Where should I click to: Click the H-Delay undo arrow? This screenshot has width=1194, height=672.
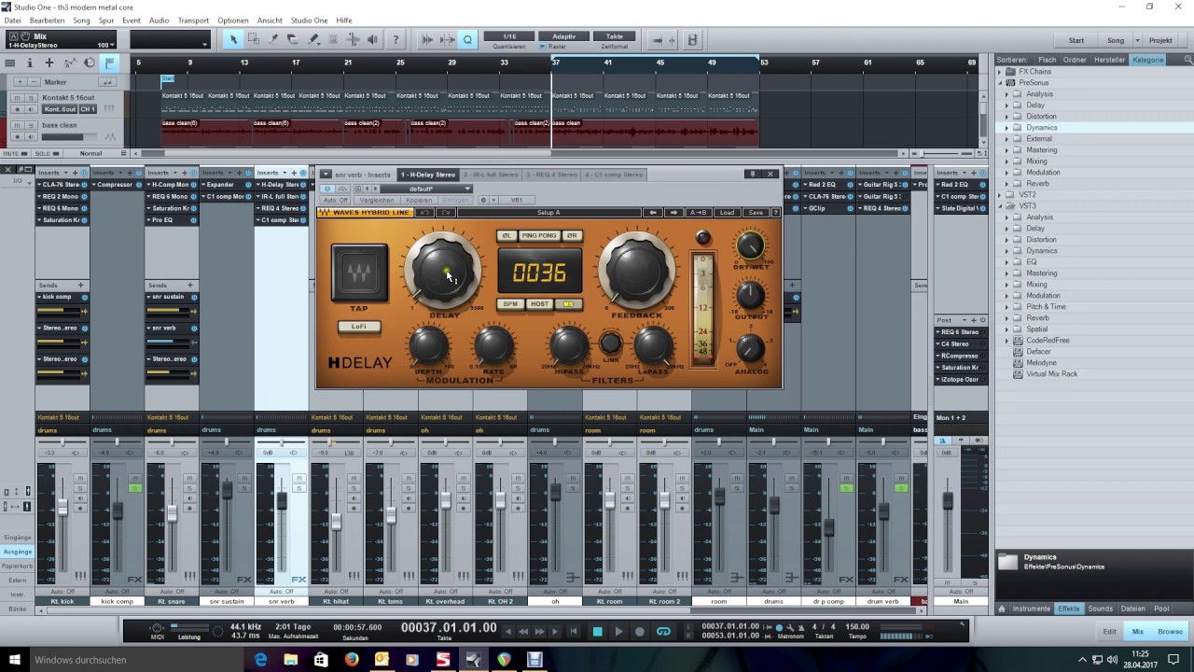[x=424, y=213]
